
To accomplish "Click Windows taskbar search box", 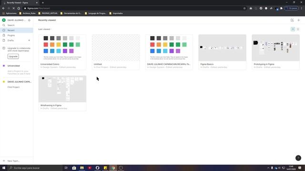I will tap(35, 168).
